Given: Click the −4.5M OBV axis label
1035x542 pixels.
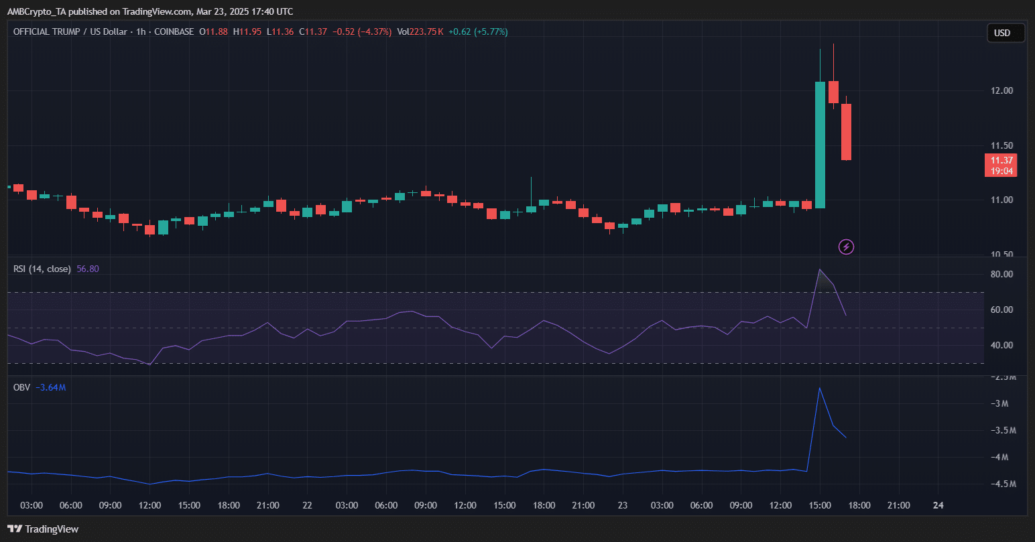Looking at the screenshot, I should pyautogui.click(x=1004, y=484).
